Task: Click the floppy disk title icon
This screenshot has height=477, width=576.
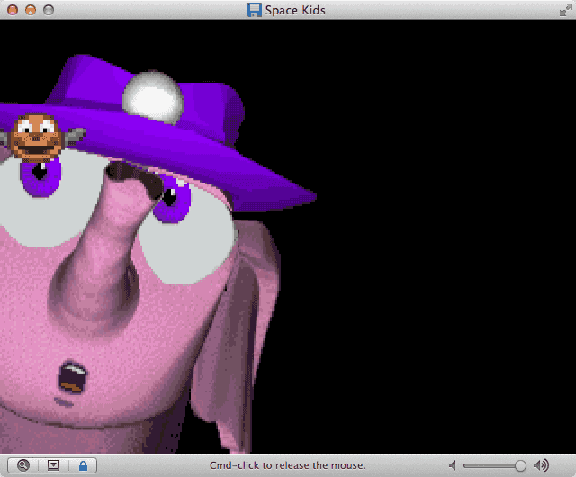Action: click(x=254, y=10)
